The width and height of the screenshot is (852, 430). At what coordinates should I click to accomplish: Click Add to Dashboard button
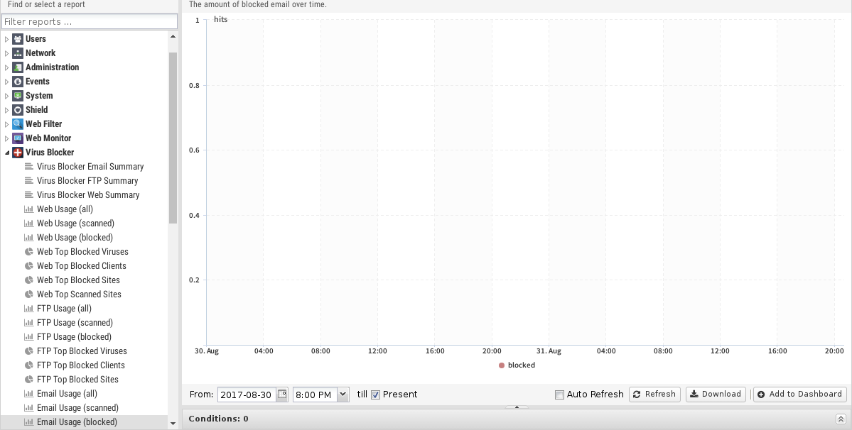click(x=800, y=395)
